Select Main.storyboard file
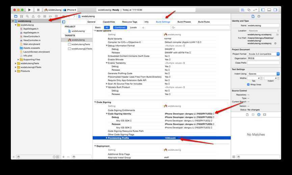The image size is (292, 175). (30, 44)
